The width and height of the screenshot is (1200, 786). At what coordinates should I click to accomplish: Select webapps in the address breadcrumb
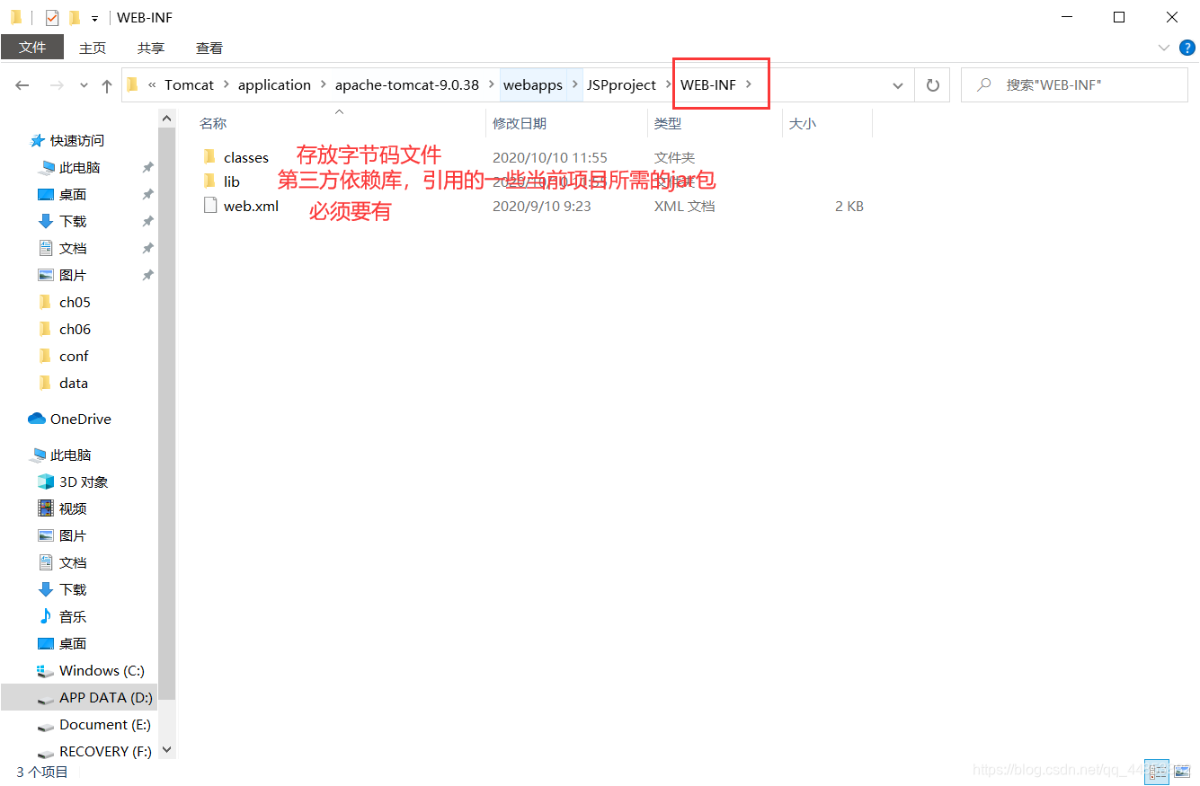pos(533,85)
